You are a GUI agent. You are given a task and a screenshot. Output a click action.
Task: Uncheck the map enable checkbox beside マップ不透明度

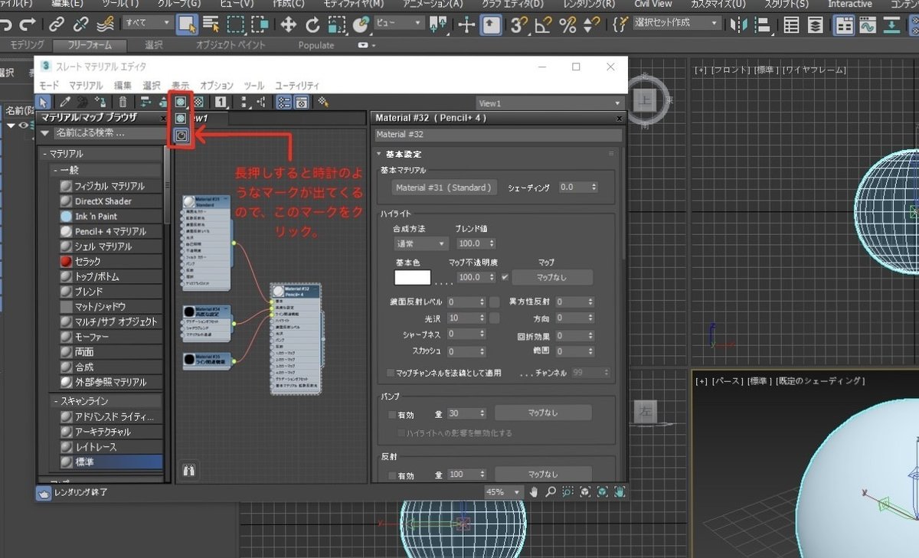pos(505,276)
